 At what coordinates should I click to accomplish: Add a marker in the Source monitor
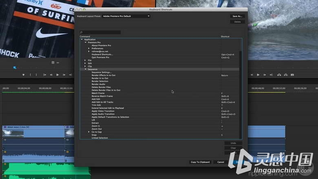click(x=23, y=75)
